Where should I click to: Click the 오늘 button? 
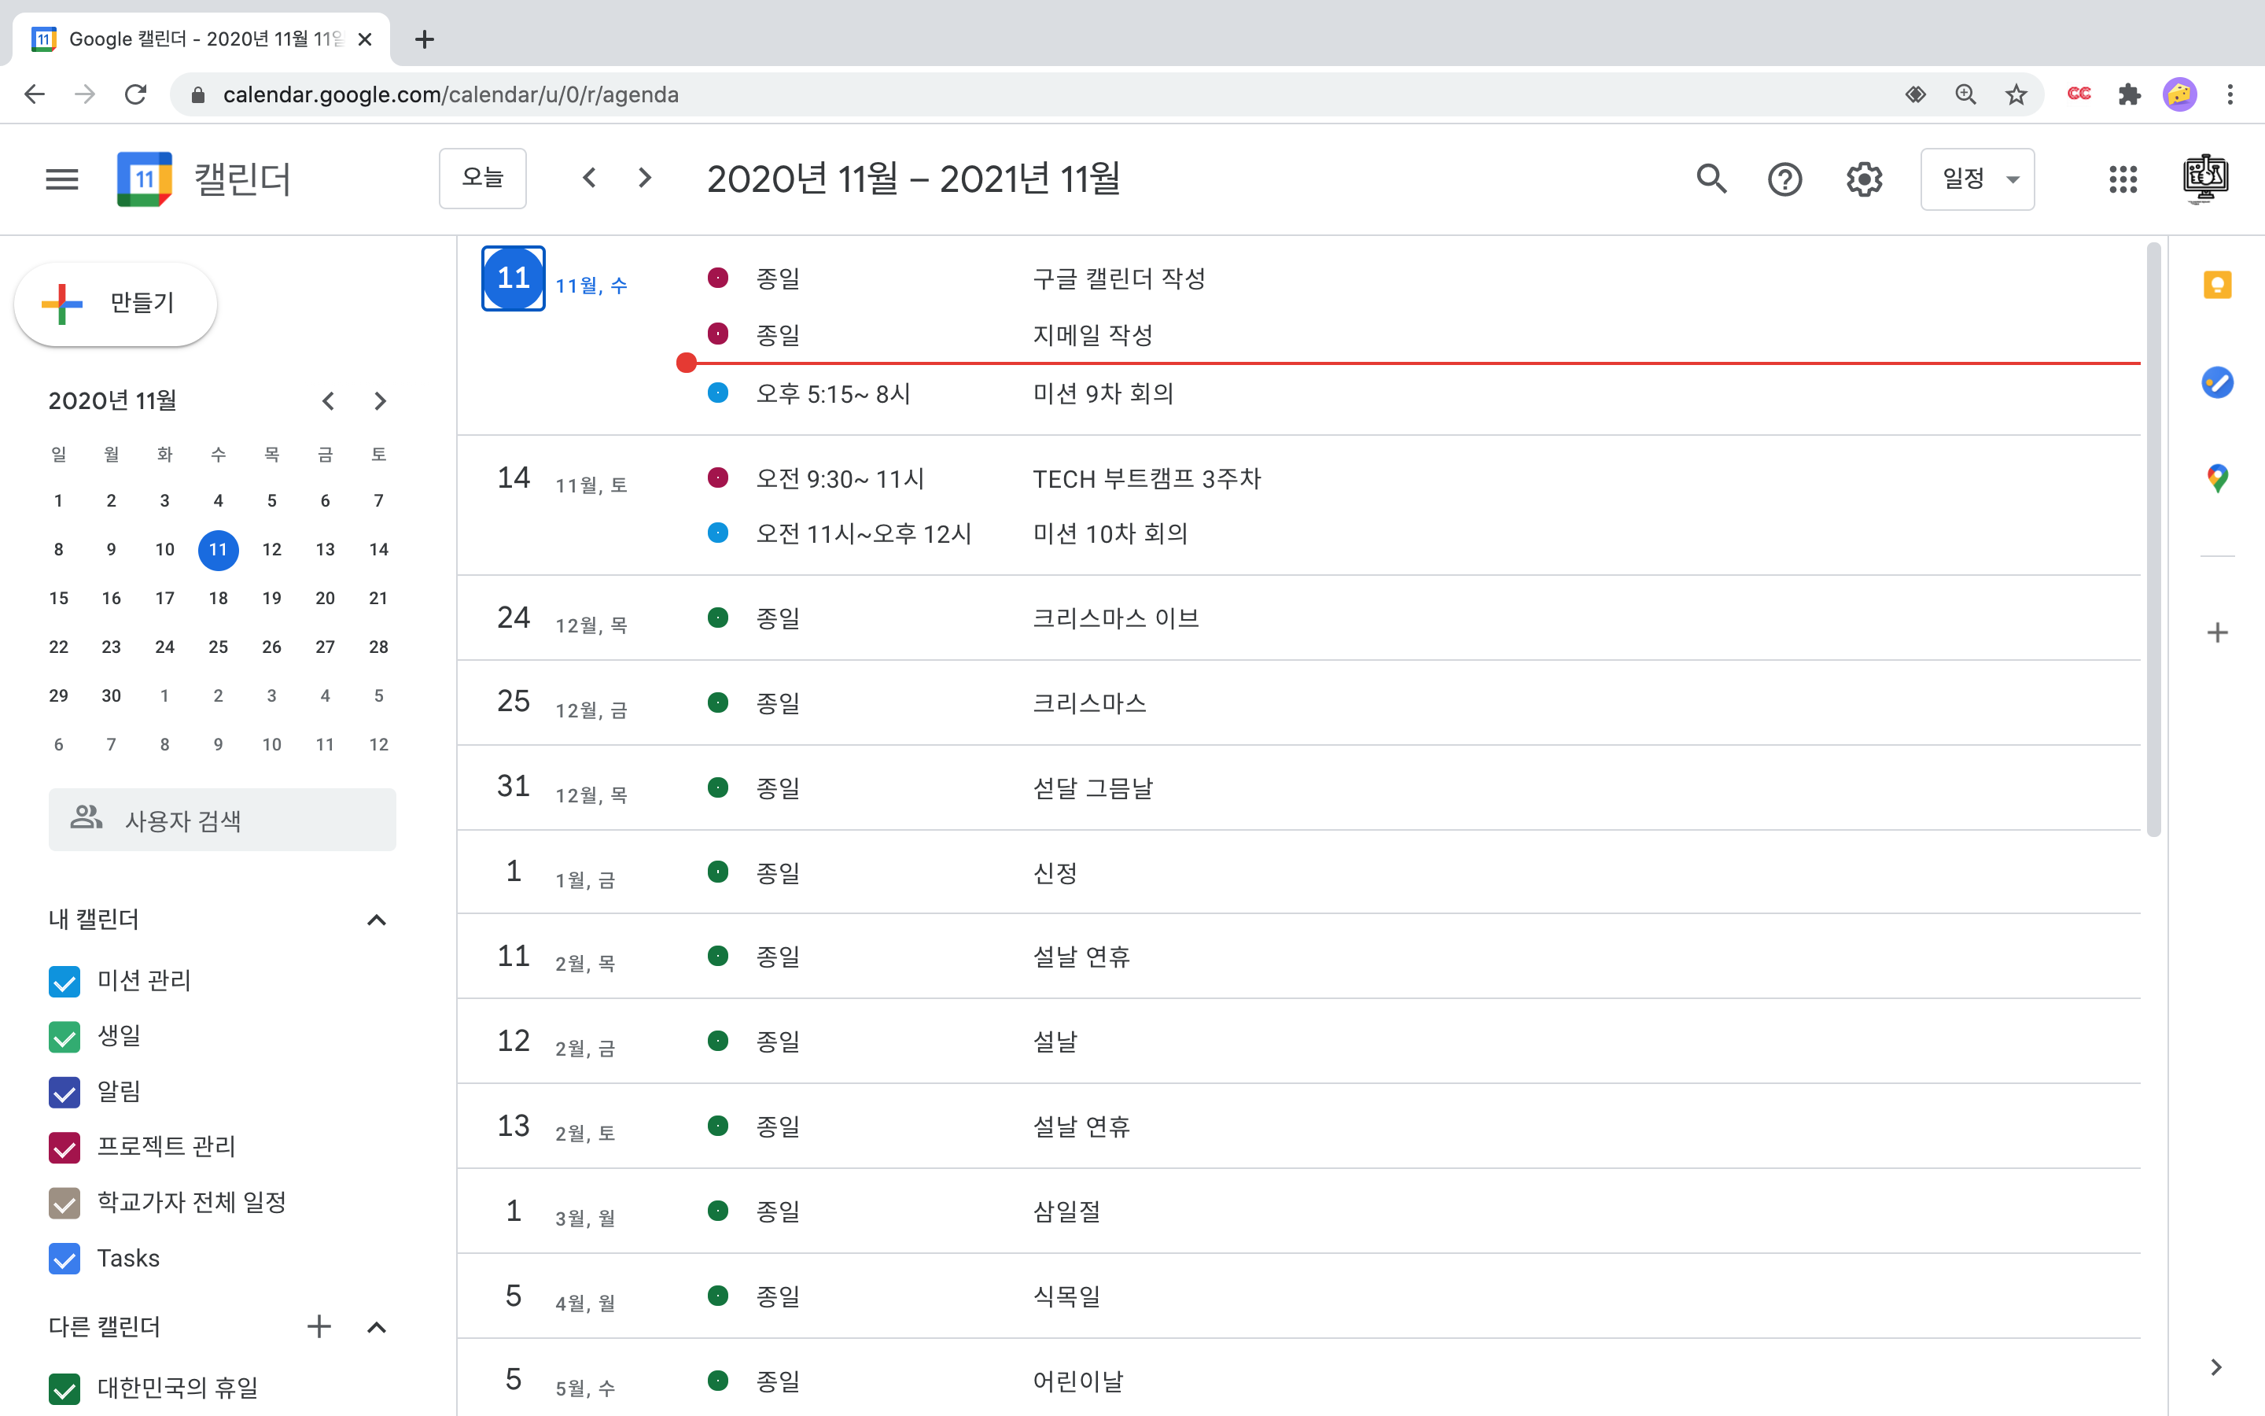pos(482,178)
